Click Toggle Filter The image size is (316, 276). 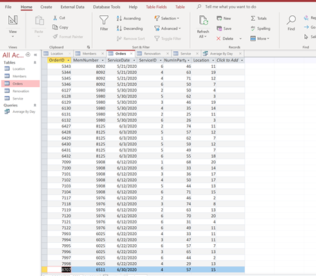[167, 39]
